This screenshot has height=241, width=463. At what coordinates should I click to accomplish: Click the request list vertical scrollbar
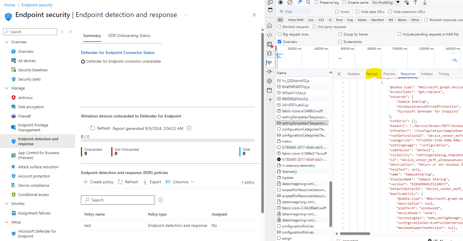coord(331,204)
